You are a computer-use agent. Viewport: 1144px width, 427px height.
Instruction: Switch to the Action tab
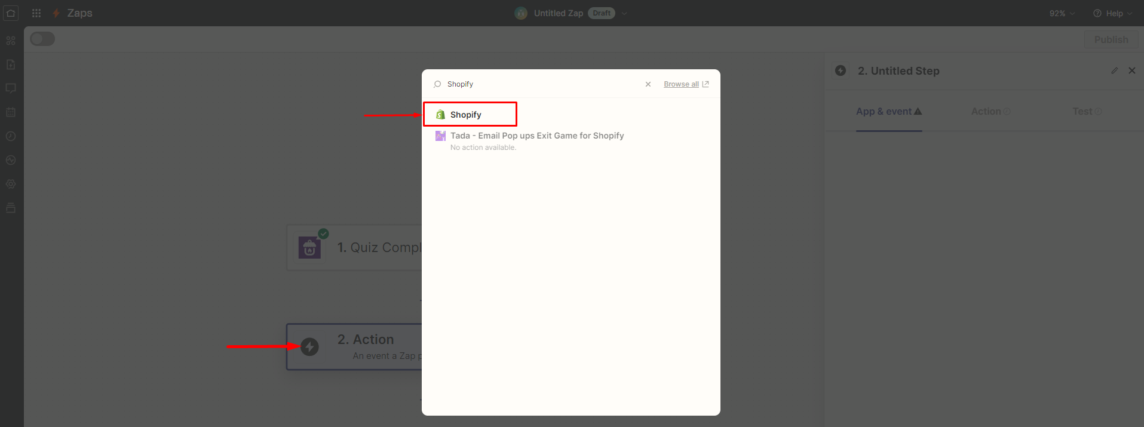(x=990, y=112)
